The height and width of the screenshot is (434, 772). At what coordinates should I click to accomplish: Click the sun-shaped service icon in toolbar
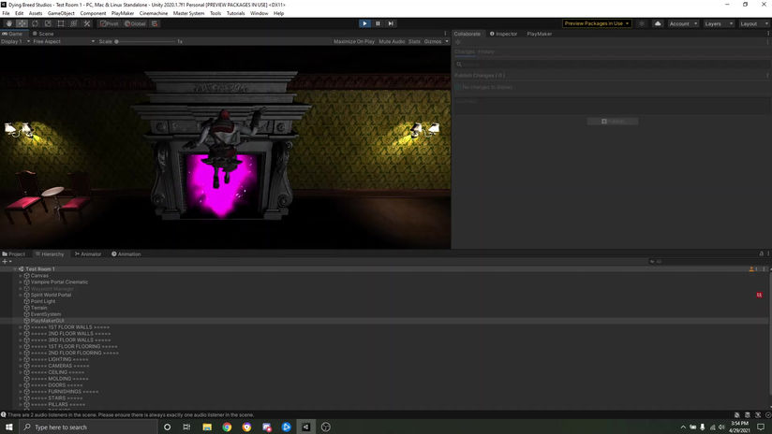tap(641, 23)
